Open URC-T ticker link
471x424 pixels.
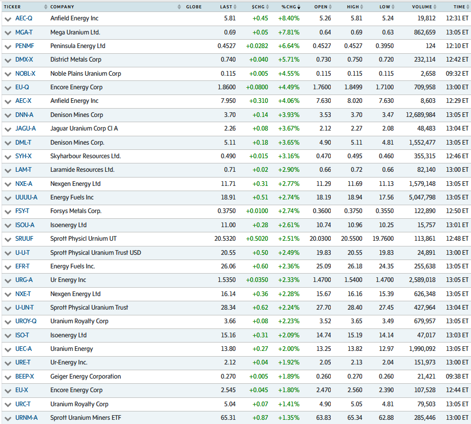point(23,404)
